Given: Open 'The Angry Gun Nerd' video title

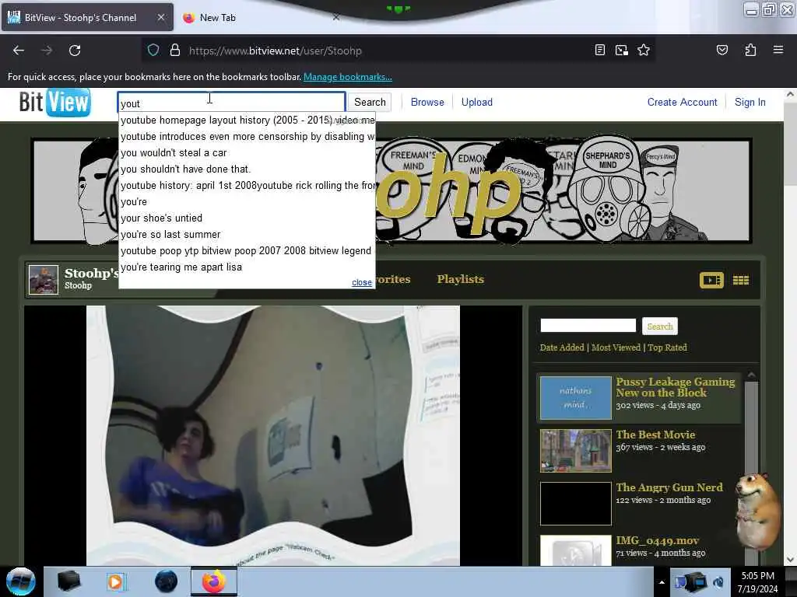Looking at the screenshot, I should pos(669,487).
